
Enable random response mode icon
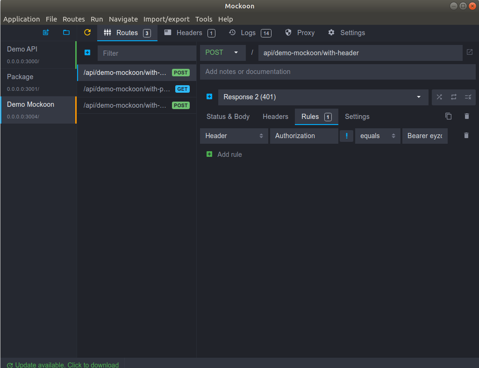click(439, 97)
